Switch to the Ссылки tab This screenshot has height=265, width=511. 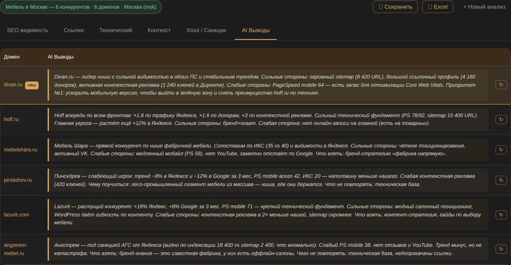tap(74, 30)
